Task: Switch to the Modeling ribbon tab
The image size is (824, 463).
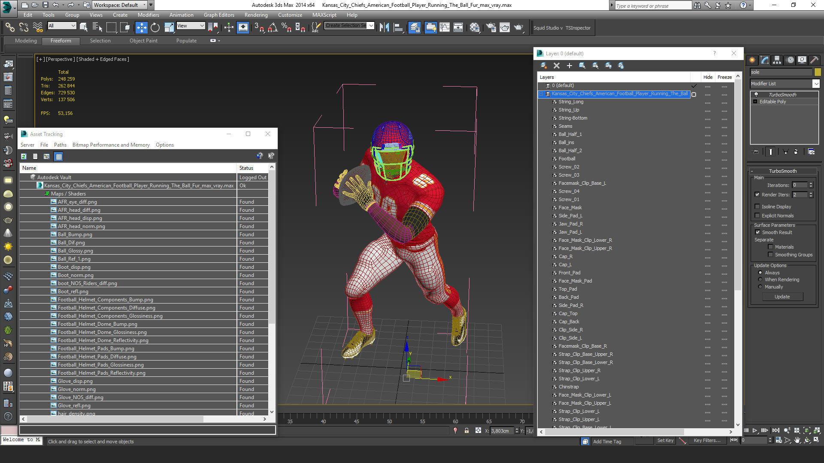Action: pyautogui.click(x=26, y=41)
